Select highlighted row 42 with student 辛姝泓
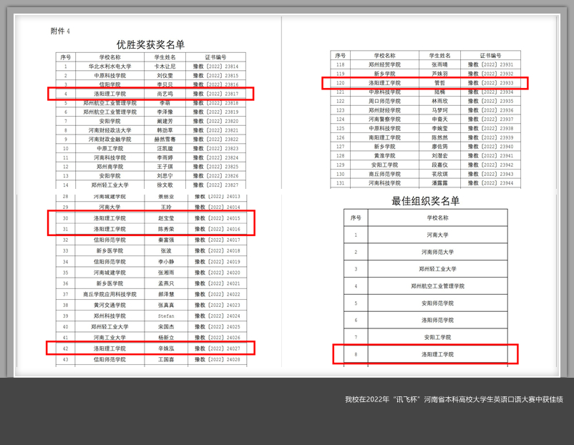This screenshot has height=445, width=574. (x=150, y=348)
